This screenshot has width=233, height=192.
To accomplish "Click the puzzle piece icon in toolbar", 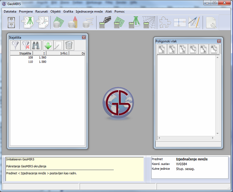I will tap(165, 23).
